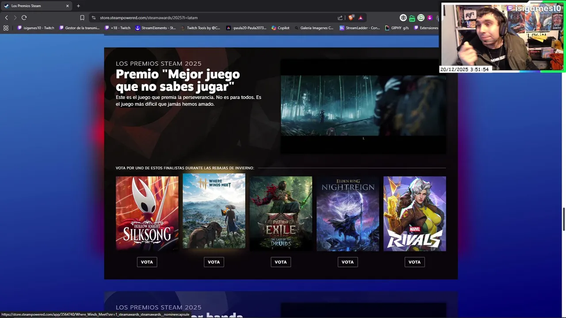Open the site settings icon in address bar
The image size is (566, 318).
click(93, 18)
